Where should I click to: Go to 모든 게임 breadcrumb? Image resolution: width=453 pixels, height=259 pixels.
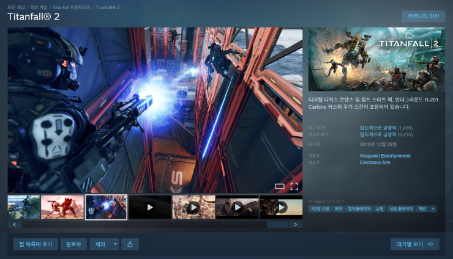click(16, 7)
